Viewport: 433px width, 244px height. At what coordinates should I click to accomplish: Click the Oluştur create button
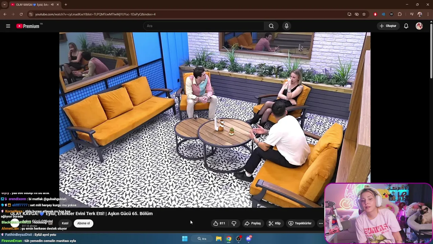tap(388, 26)
